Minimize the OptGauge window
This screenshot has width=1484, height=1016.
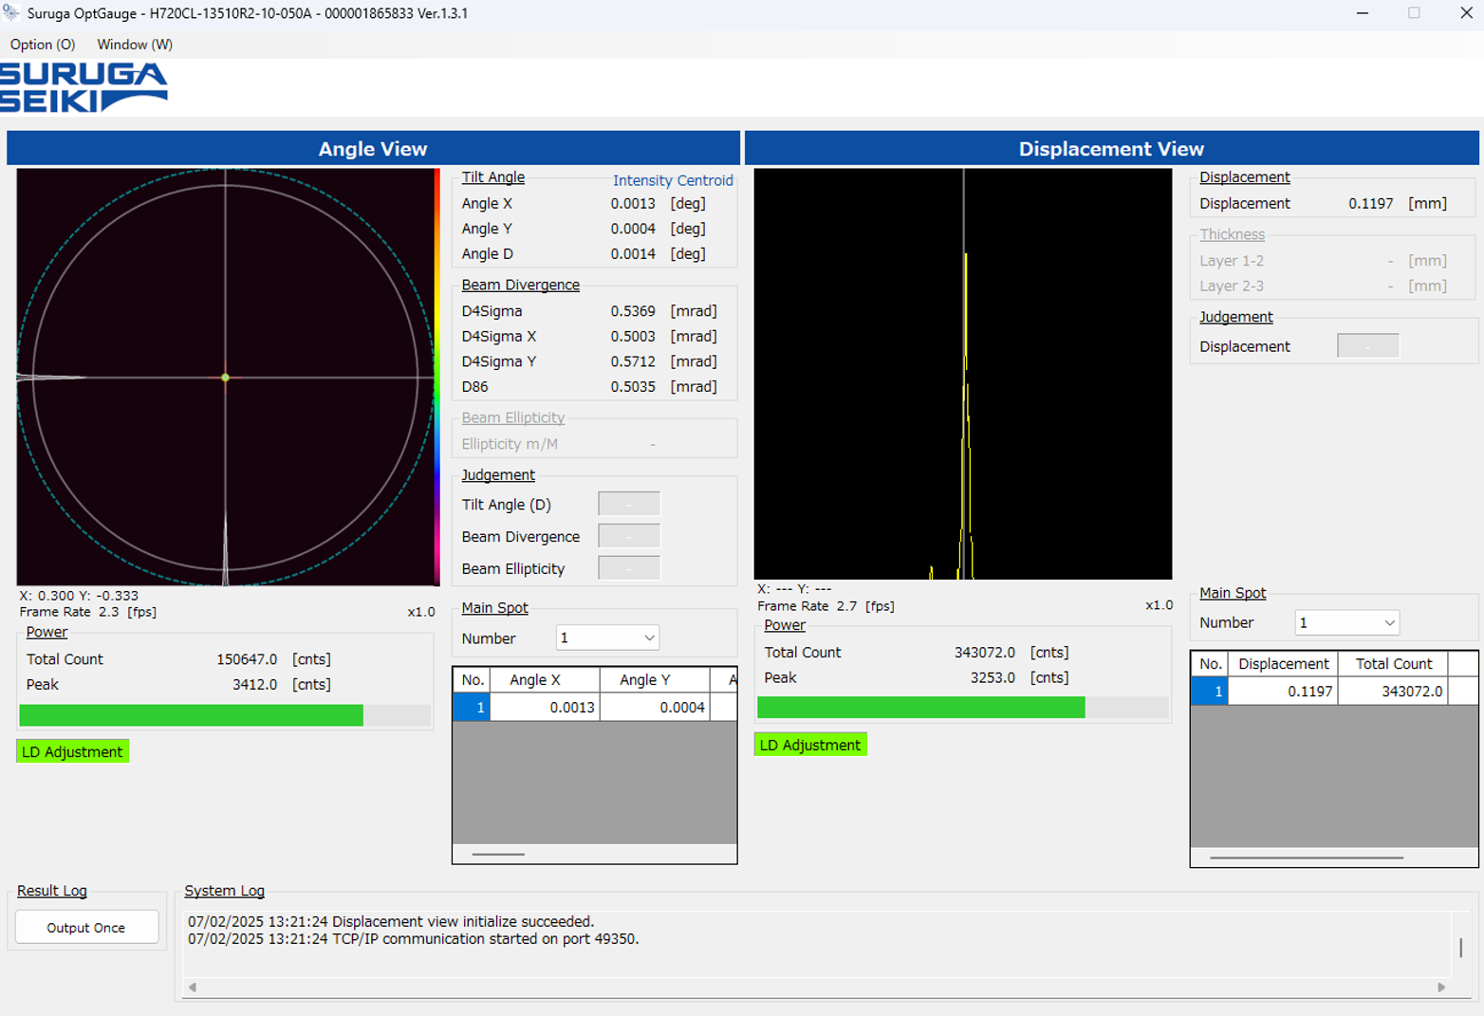pos(1363,13)
